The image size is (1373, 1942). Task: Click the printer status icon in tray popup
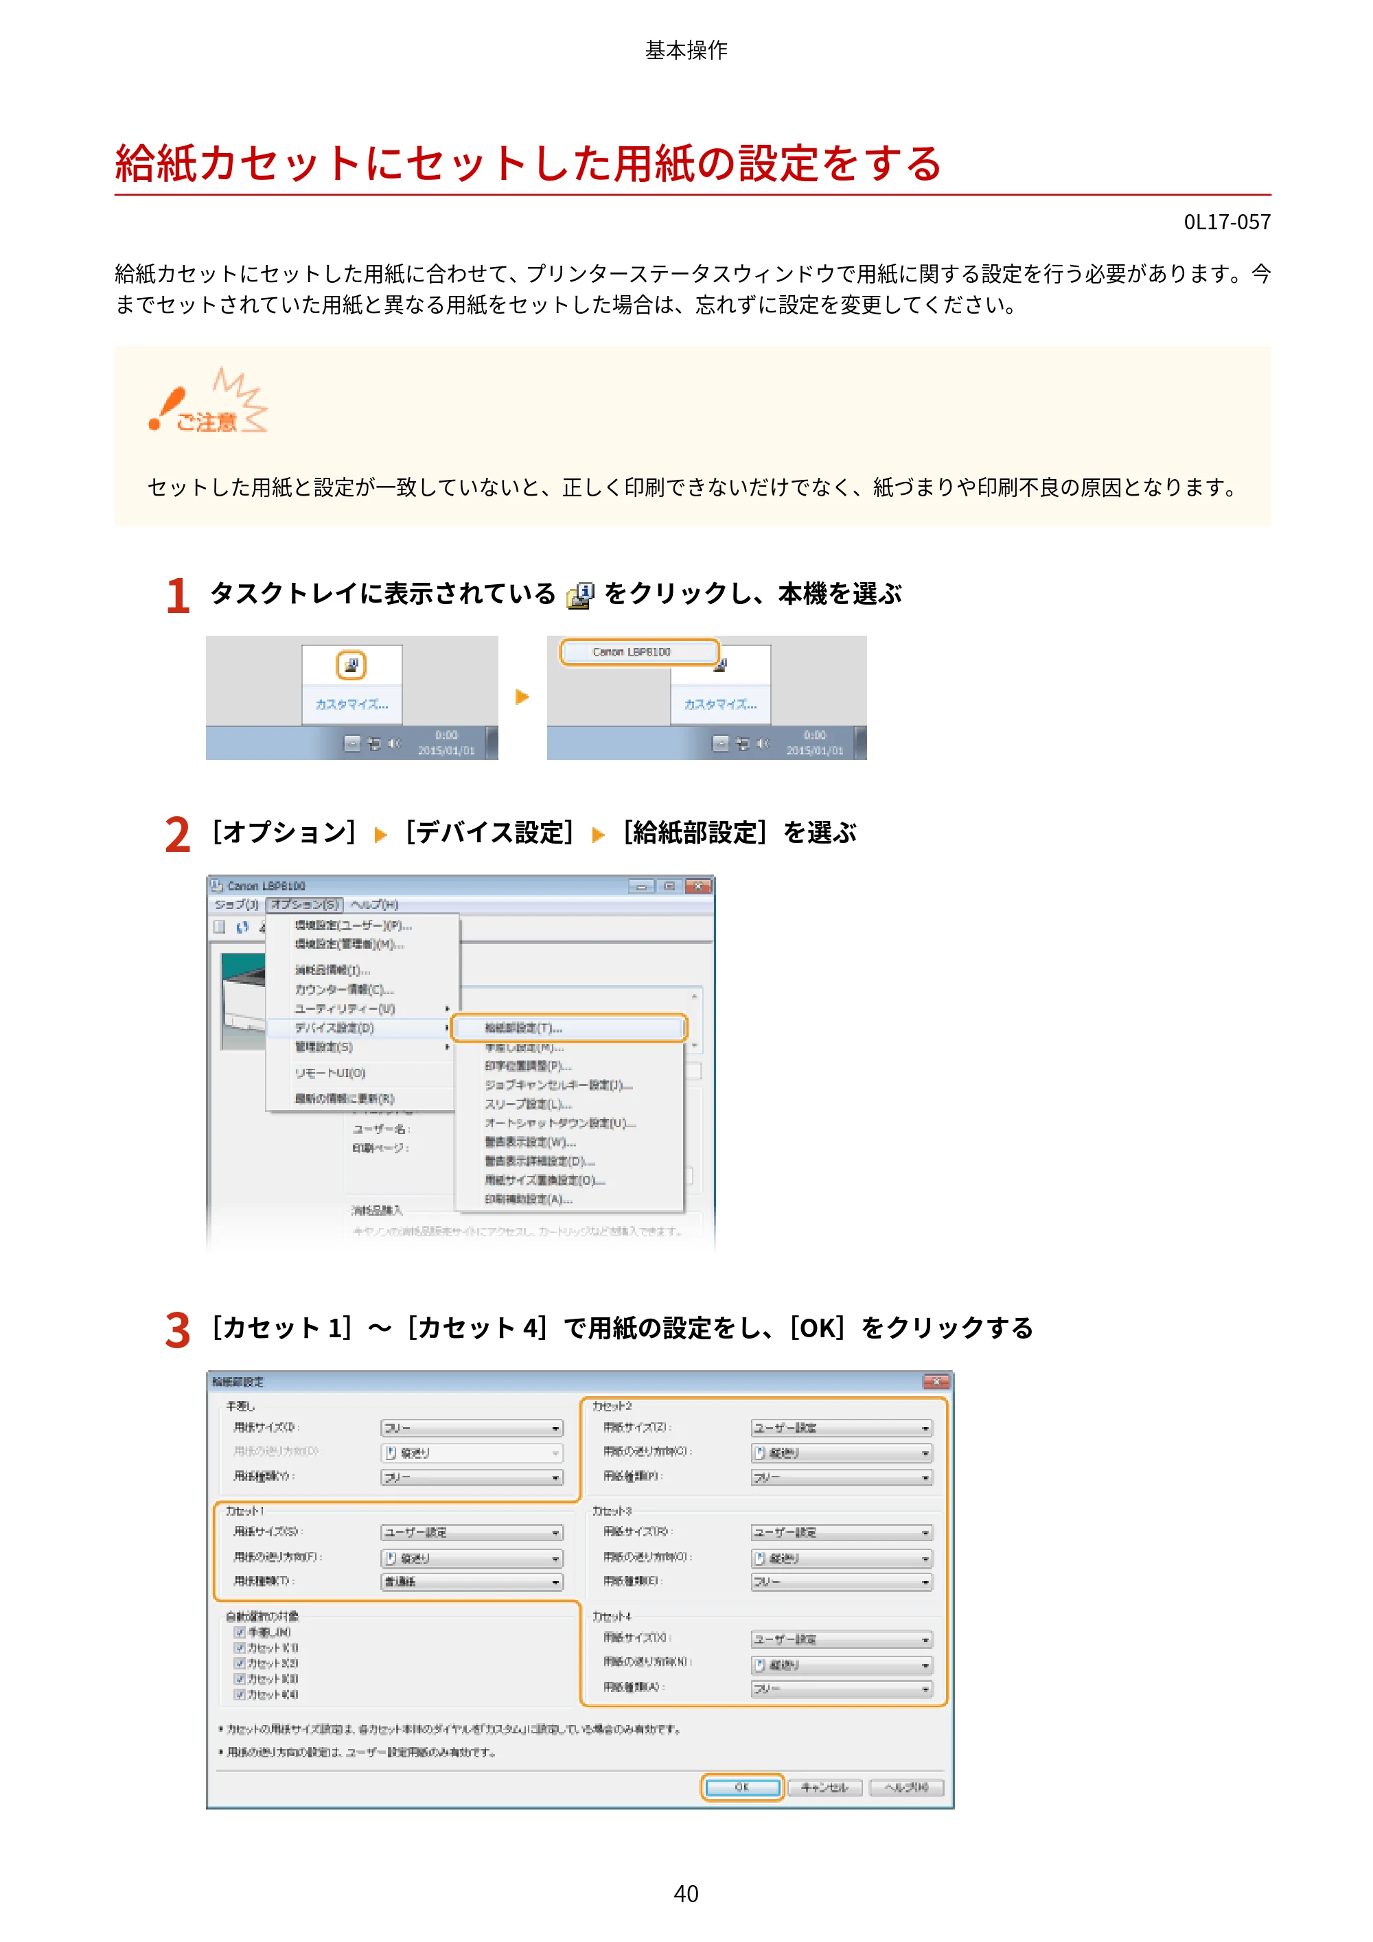(351, 664)
